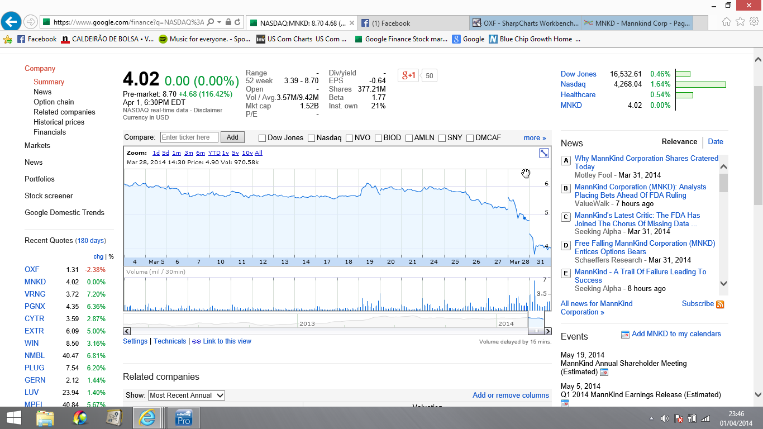Image resolution: width=763 pixels, height=429 pixels.
Task: Switch to the MNKD - Mannkind Corp tab
Action: (637, 23)
